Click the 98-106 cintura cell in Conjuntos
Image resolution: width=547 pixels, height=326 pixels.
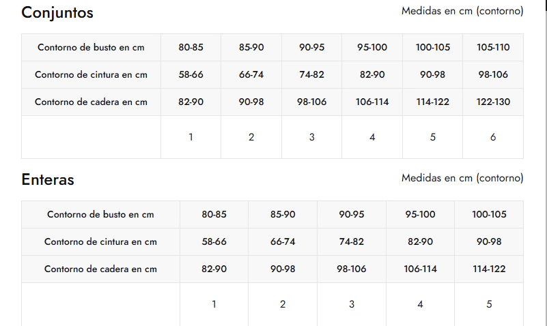[x=493, y=74]
